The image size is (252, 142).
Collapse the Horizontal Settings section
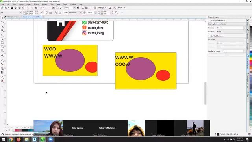pyautogui.click(x=209, y=21)
